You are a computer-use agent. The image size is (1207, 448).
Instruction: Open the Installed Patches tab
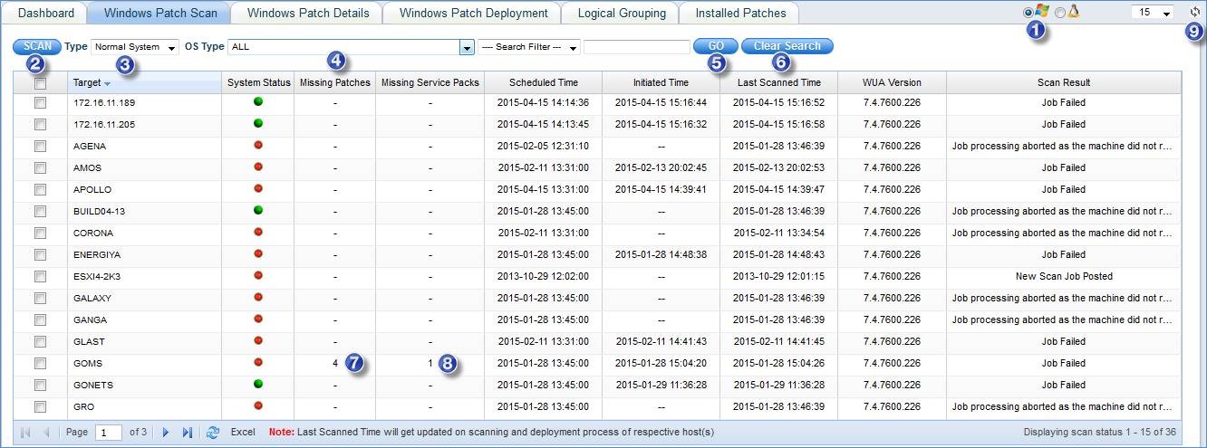(740, 14)
